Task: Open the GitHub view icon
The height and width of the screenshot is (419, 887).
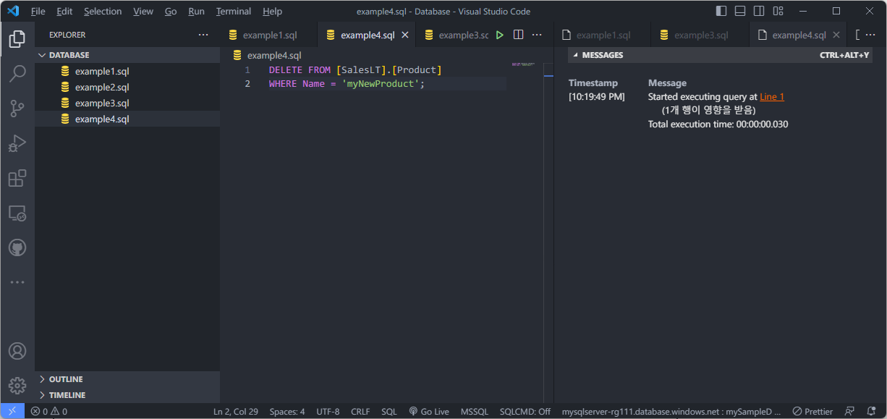Action: [17, 247]
